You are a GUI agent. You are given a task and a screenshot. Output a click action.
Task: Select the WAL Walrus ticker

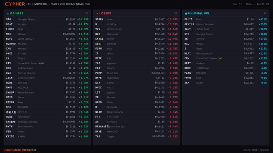pos(187,44)
